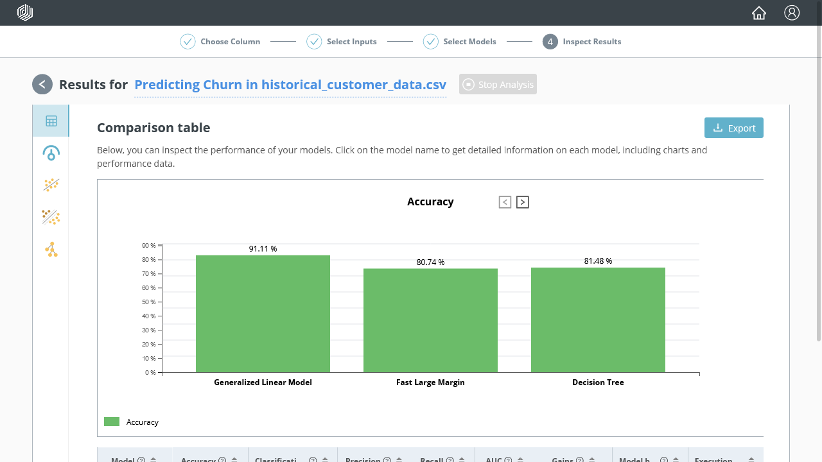
Task: Click the green Accuracy legend swatch
Action: [112, 422]
